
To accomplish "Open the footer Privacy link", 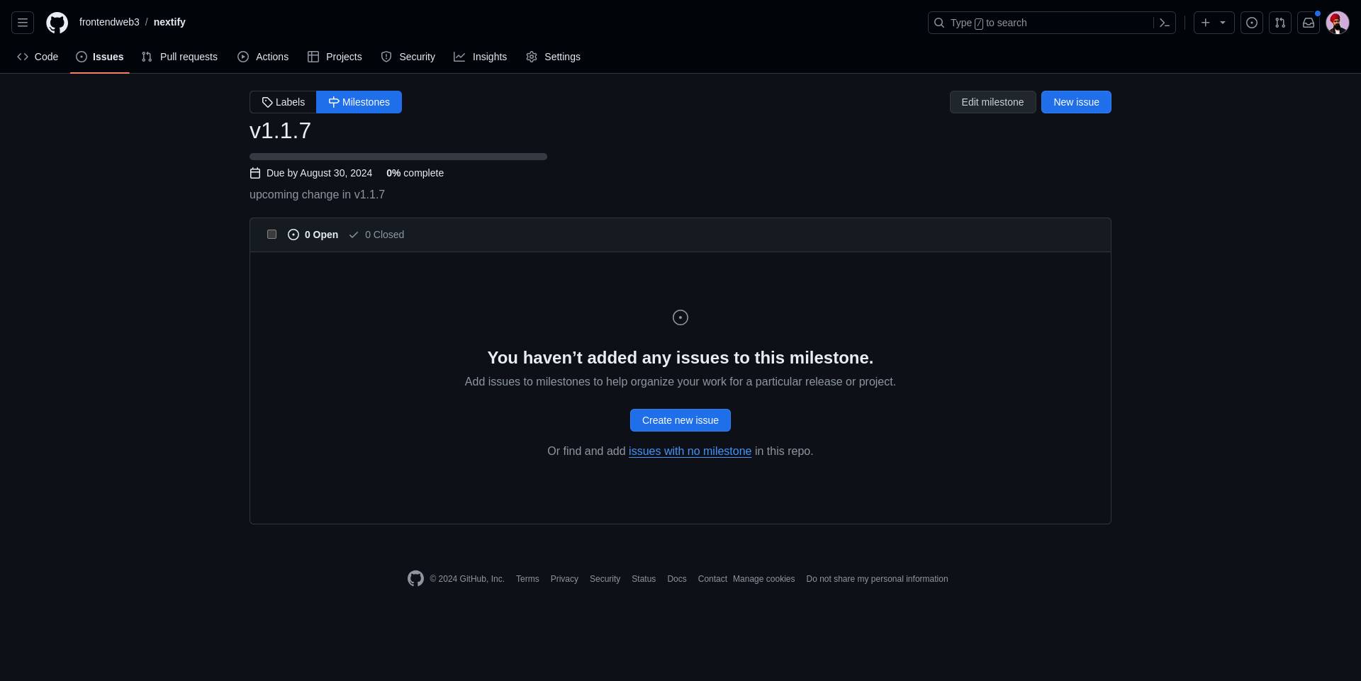I will click(564, 579).
